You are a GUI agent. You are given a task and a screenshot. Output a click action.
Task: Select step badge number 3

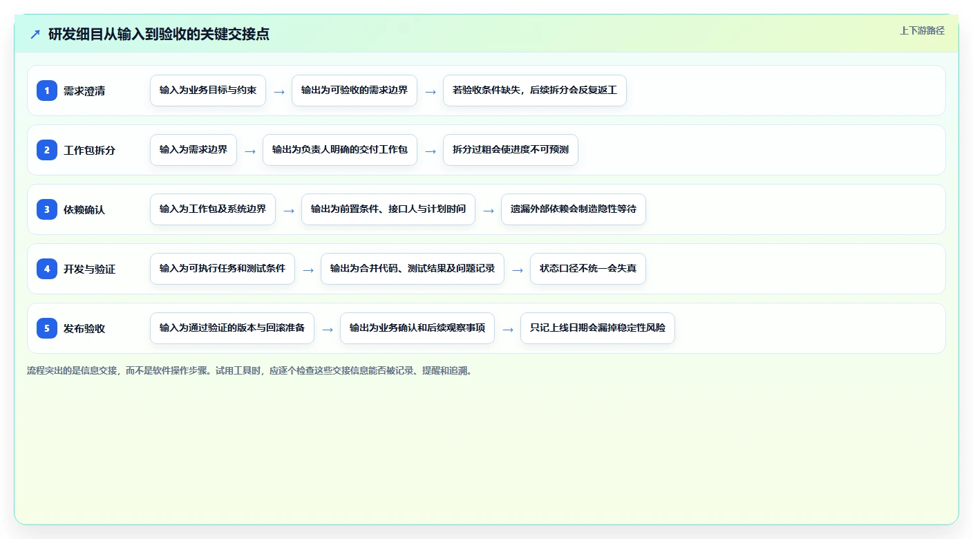(x=47, y=209)
